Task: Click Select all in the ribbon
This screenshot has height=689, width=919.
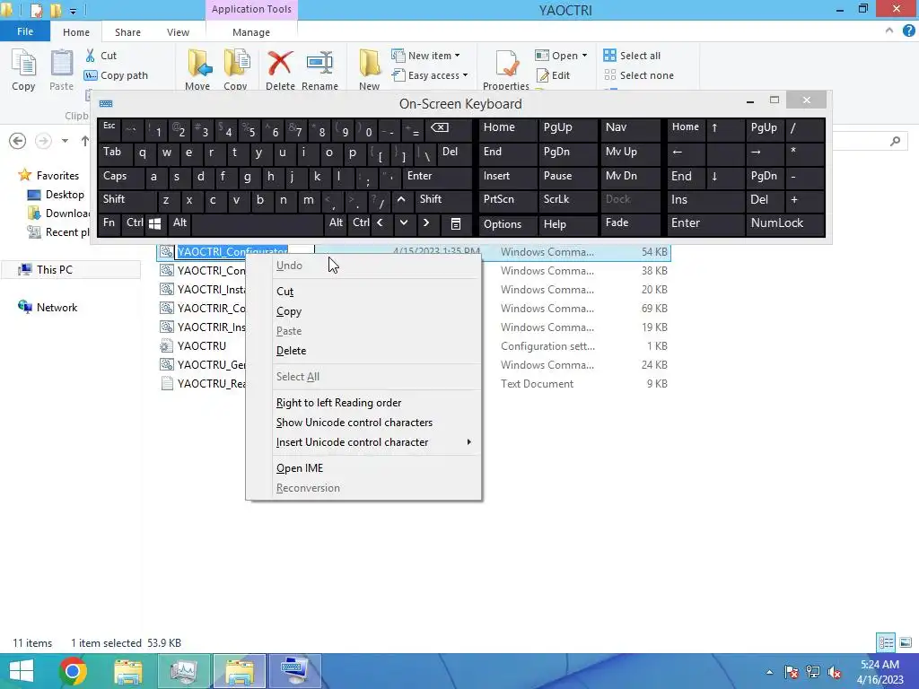Action: coord(632,56)
